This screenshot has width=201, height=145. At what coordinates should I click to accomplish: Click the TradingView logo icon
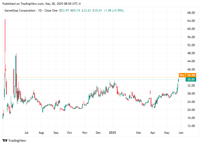click(5, 140)
